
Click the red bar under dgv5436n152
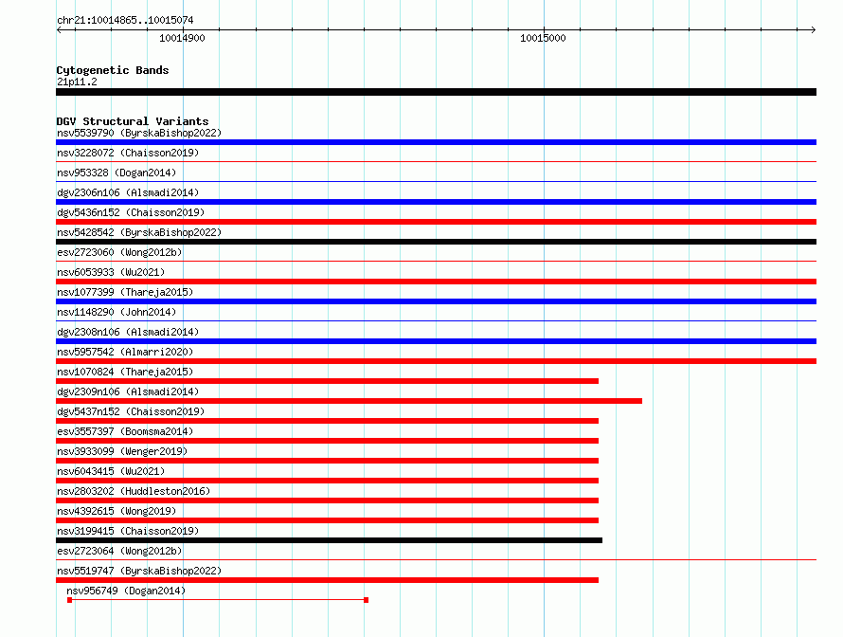(x=436, y=222)
